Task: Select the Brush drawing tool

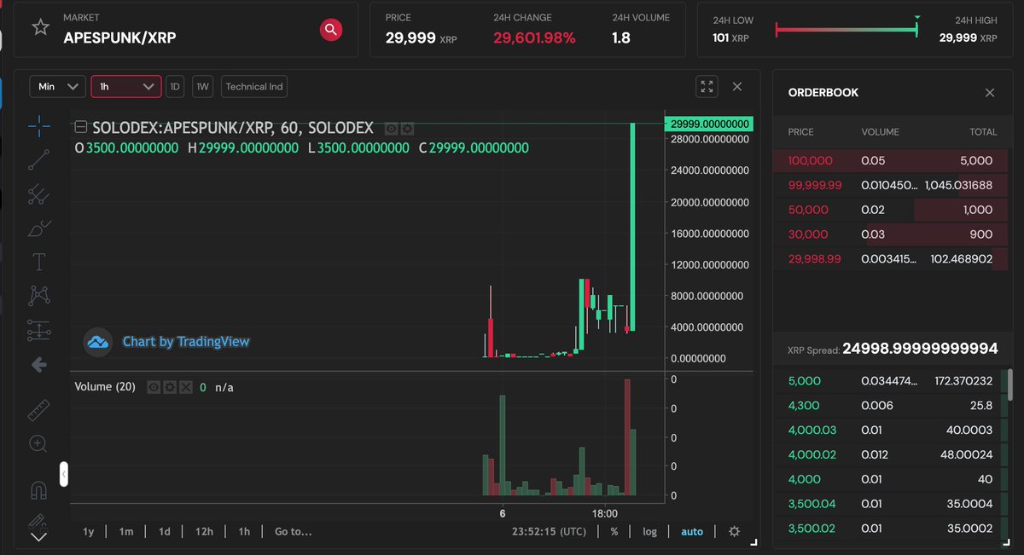Action: point(38,228)
